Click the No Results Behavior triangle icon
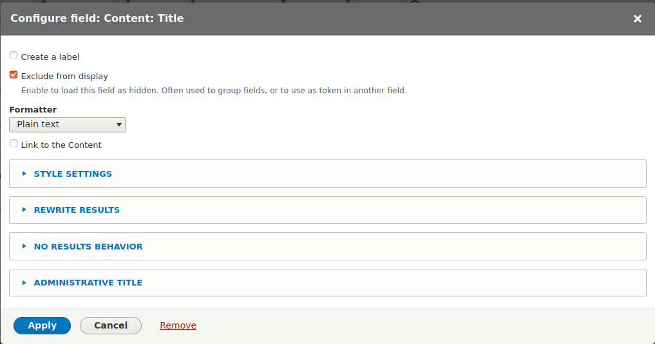Screen dimensions: 655x344 coord(24,246)
